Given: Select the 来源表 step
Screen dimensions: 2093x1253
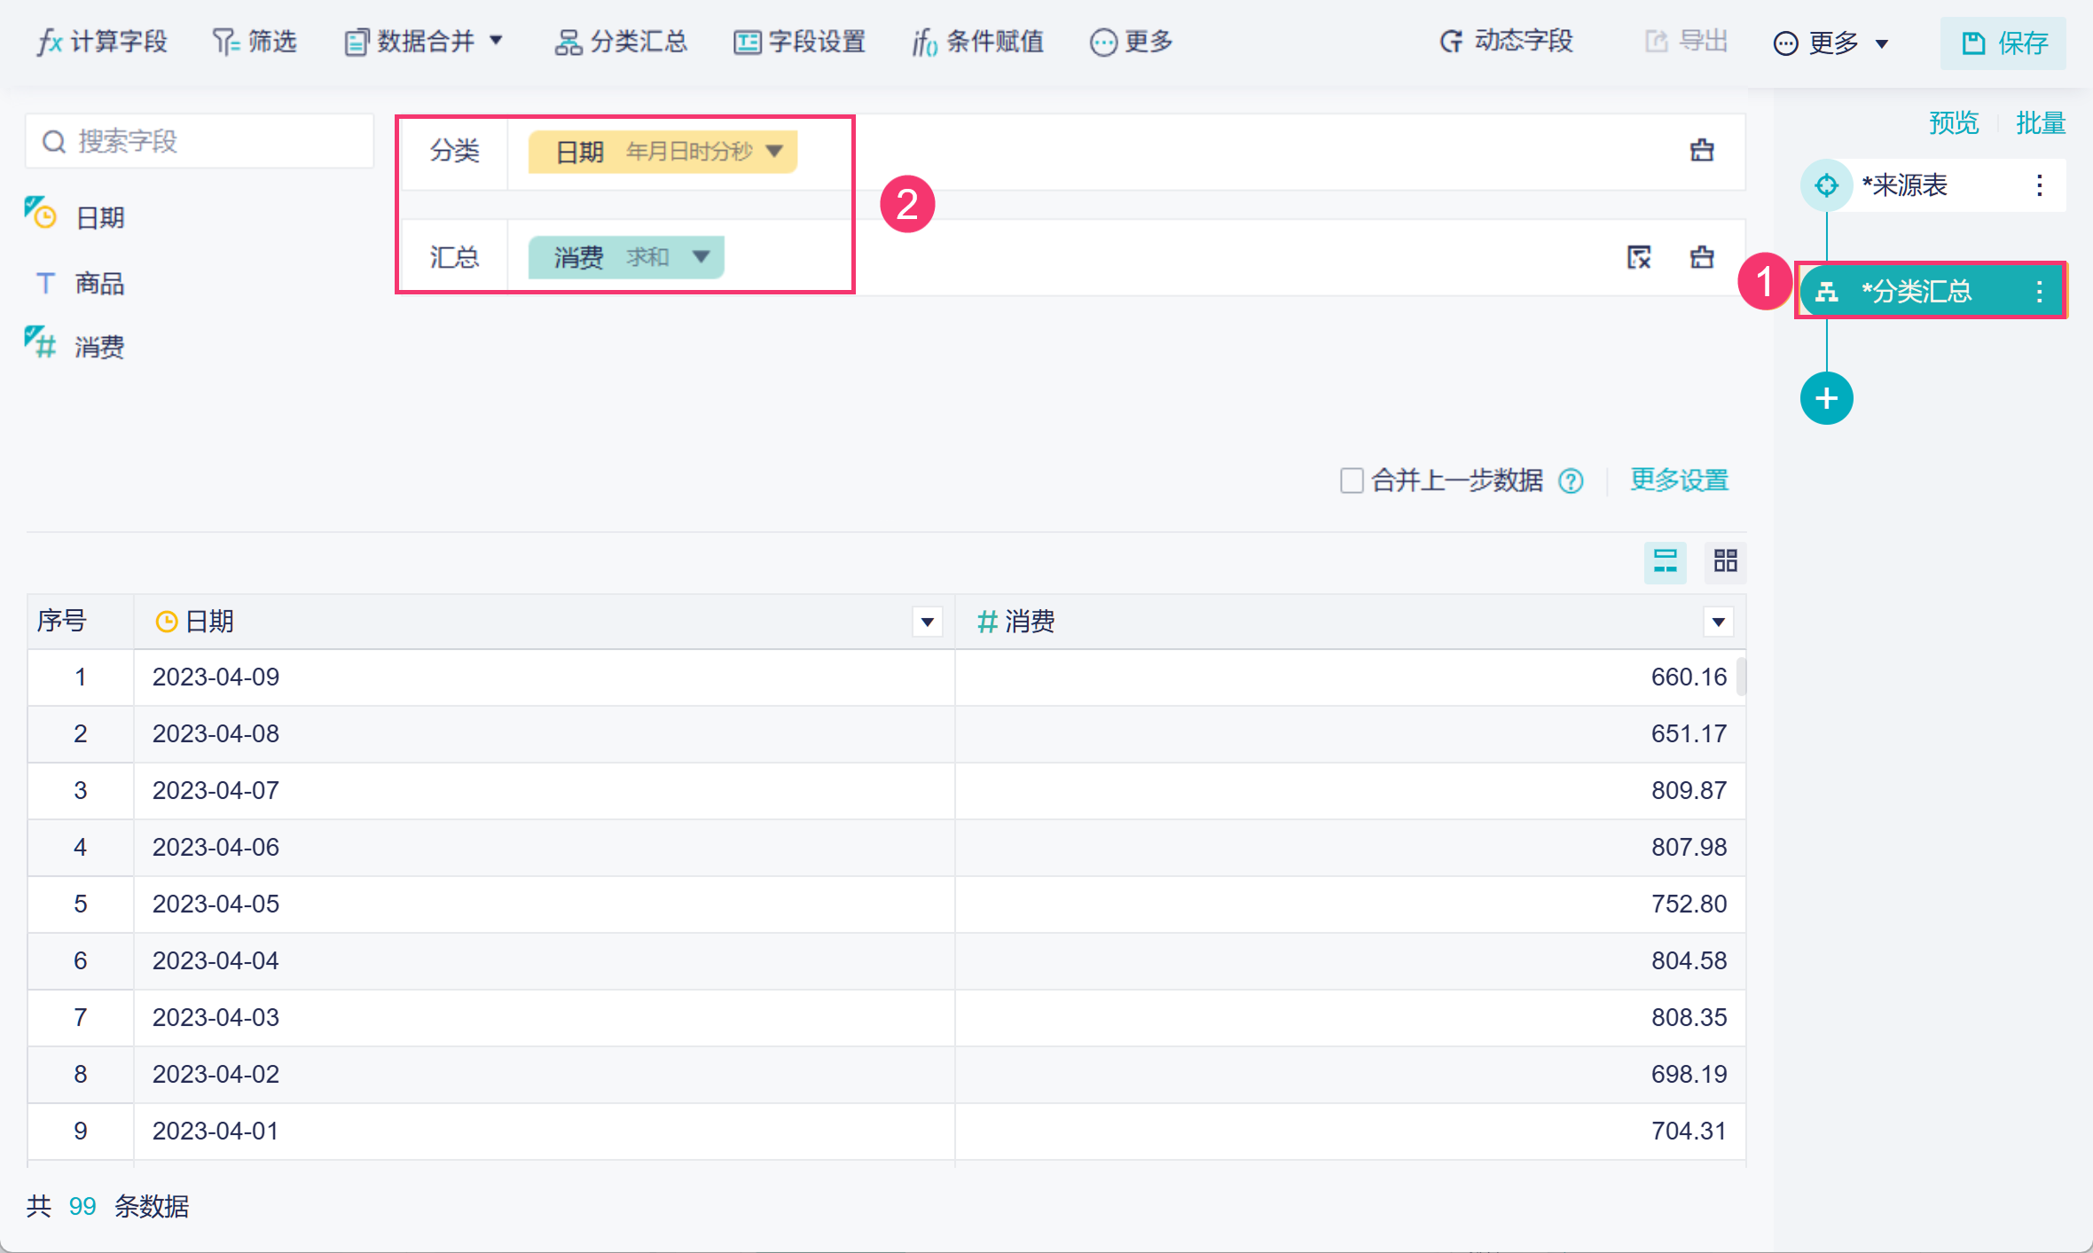Looking at the screenshot, I should coord(1904,185).
